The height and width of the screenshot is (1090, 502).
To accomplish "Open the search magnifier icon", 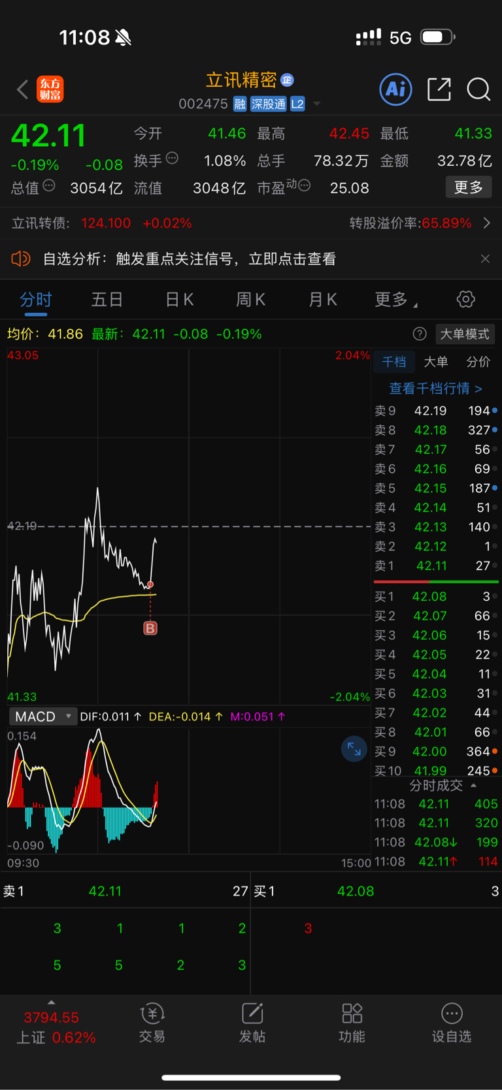I will (x=478, y=89).
